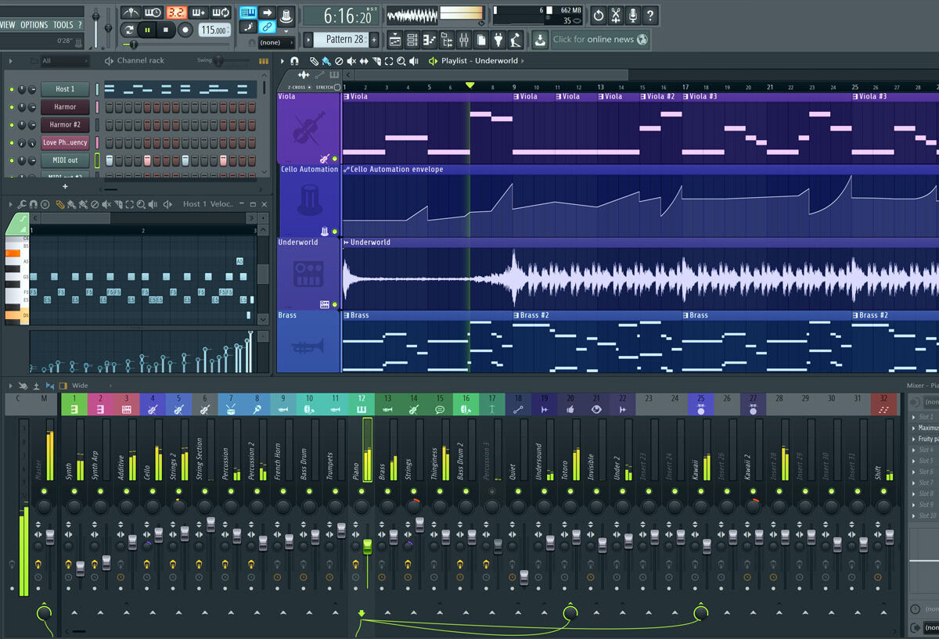Image resolution: width=939 pixels, height=639 pixels.
Task: Open the Pattern 28 selector
Action: coord(344,39)
